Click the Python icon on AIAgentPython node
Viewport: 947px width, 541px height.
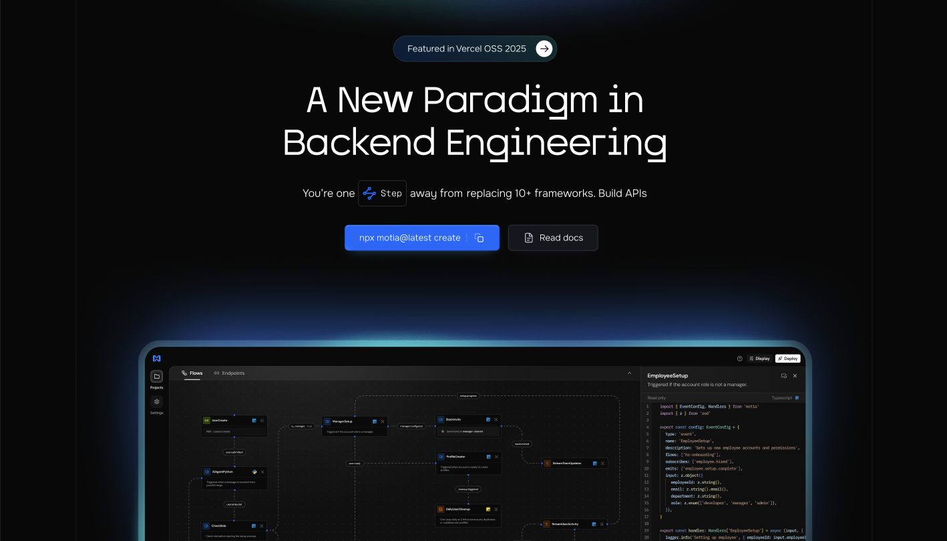(x=254, y=472)
